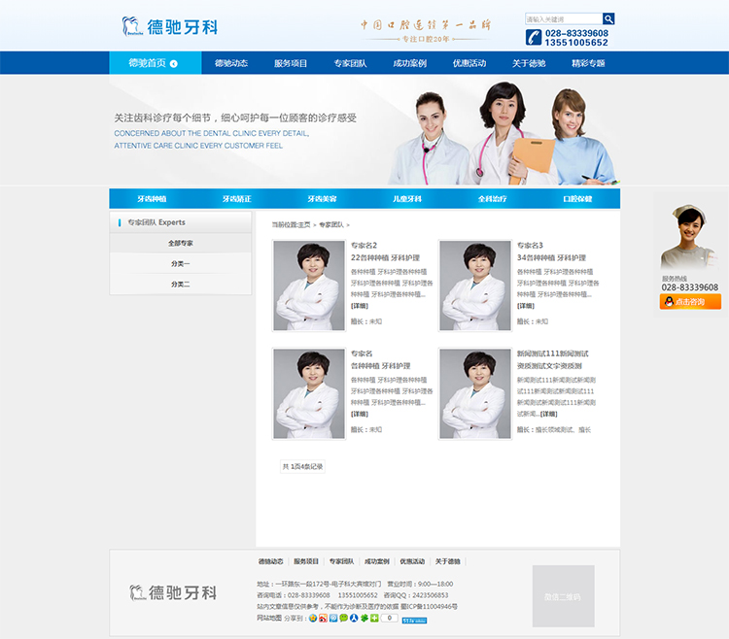The height and width of the screenshot is (639, 729).
Task: Select the 口腔保健 service tab
Action: click(577, 198)
